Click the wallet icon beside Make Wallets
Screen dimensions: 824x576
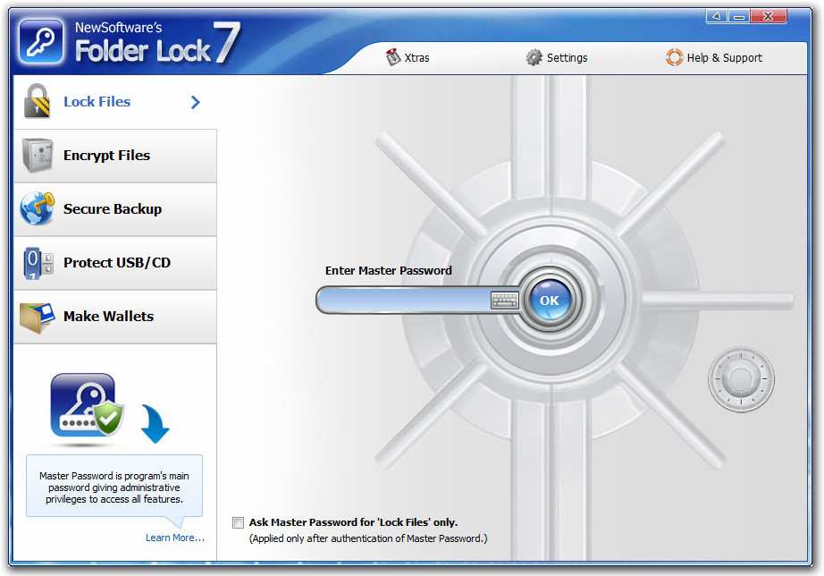pos(38,318)
